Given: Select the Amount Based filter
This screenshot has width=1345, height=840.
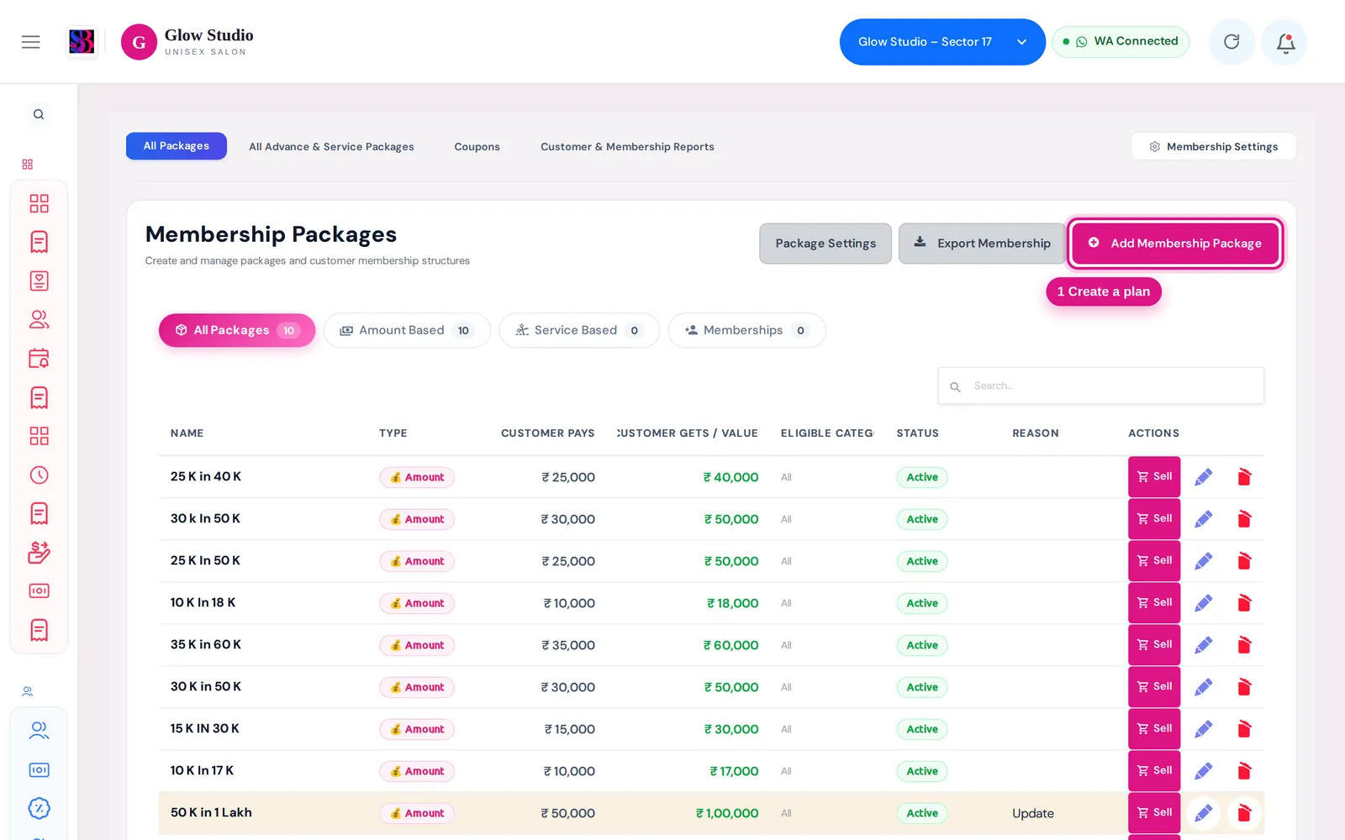Looking at the screenshot, I should pos(407,331).
